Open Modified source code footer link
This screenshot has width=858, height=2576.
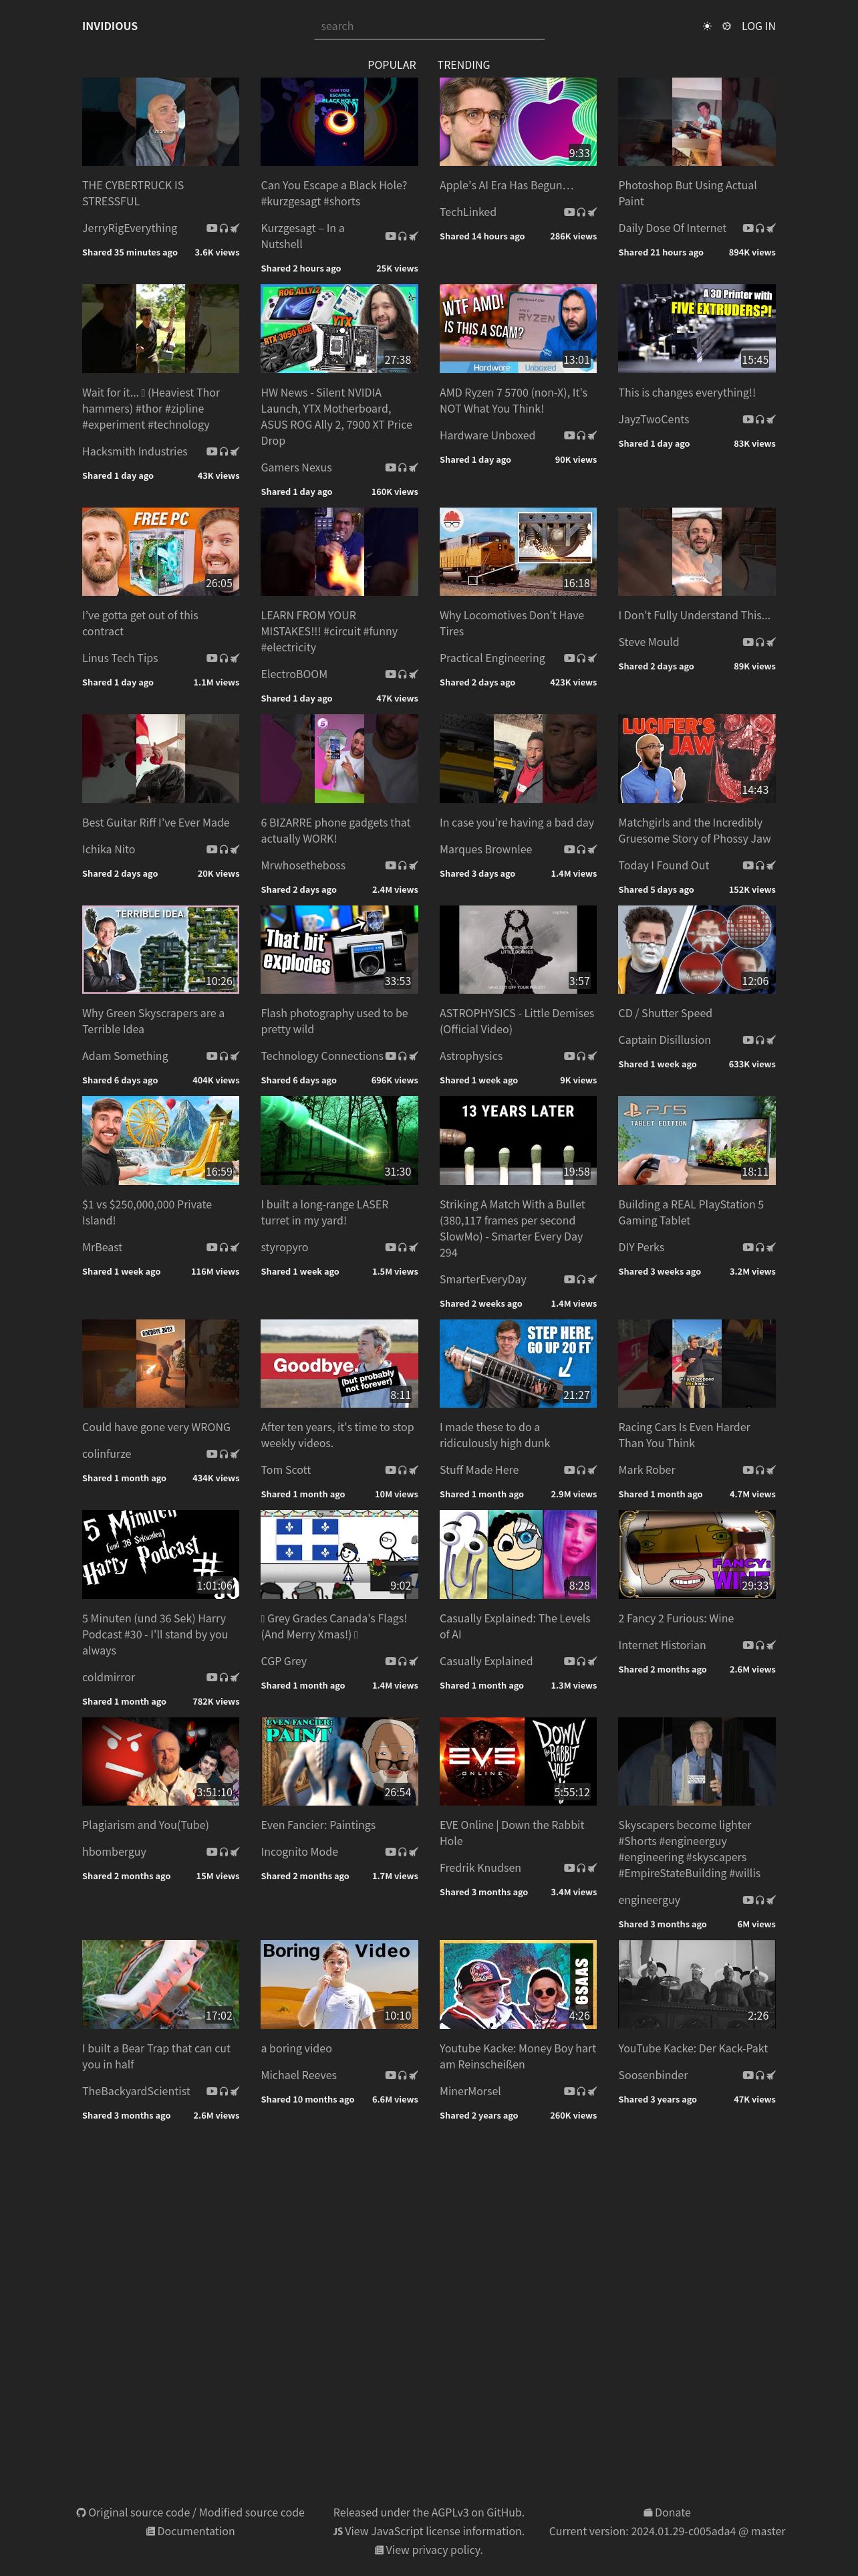[252, 2512]
